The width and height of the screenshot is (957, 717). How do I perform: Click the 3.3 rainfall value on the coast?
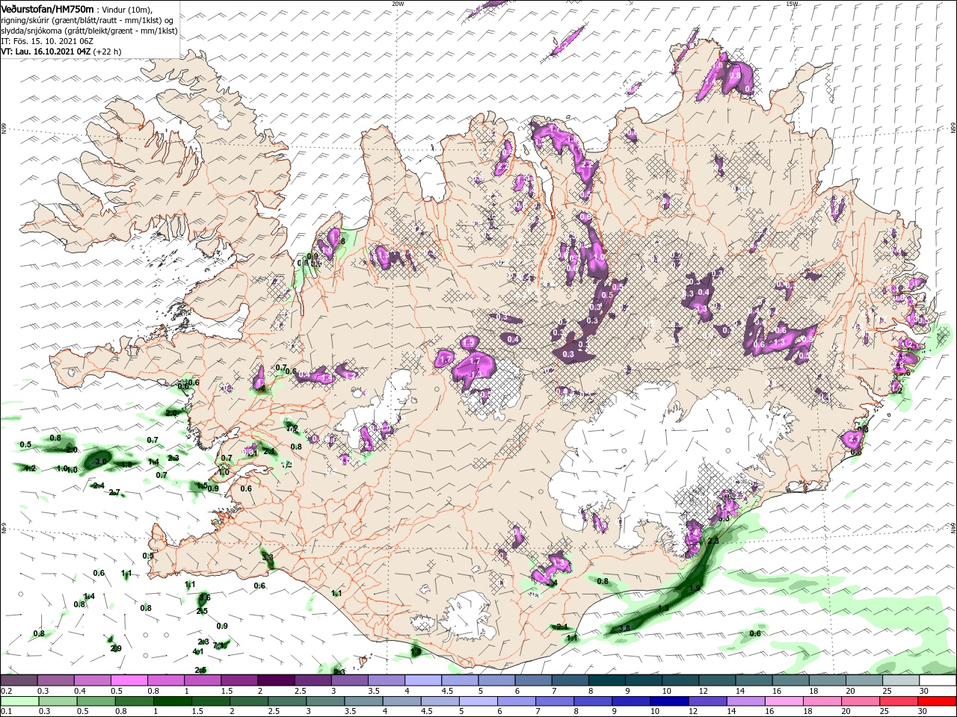[268, 557]
